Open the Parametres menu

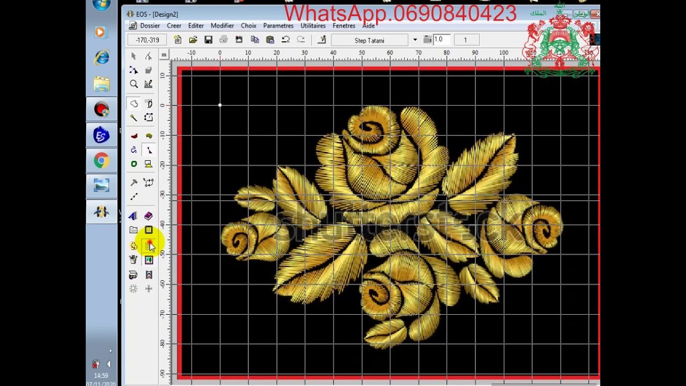278,26
